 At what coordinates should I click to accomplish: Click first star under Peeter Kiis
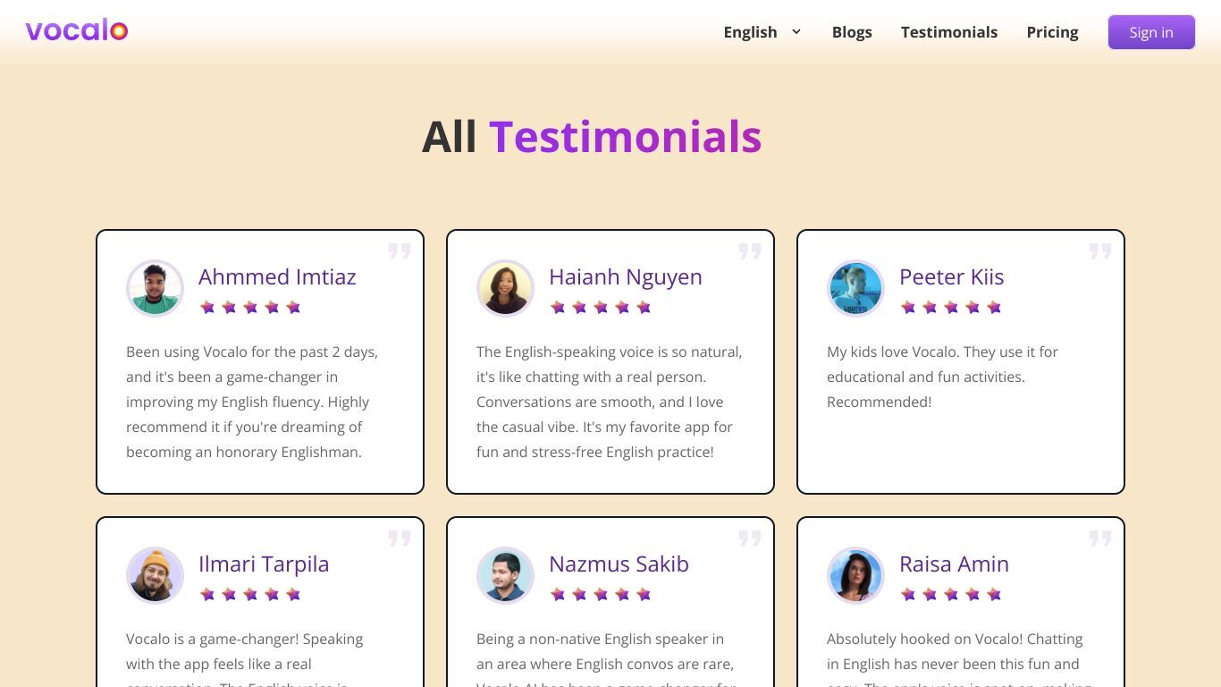(x=908, y=307)
